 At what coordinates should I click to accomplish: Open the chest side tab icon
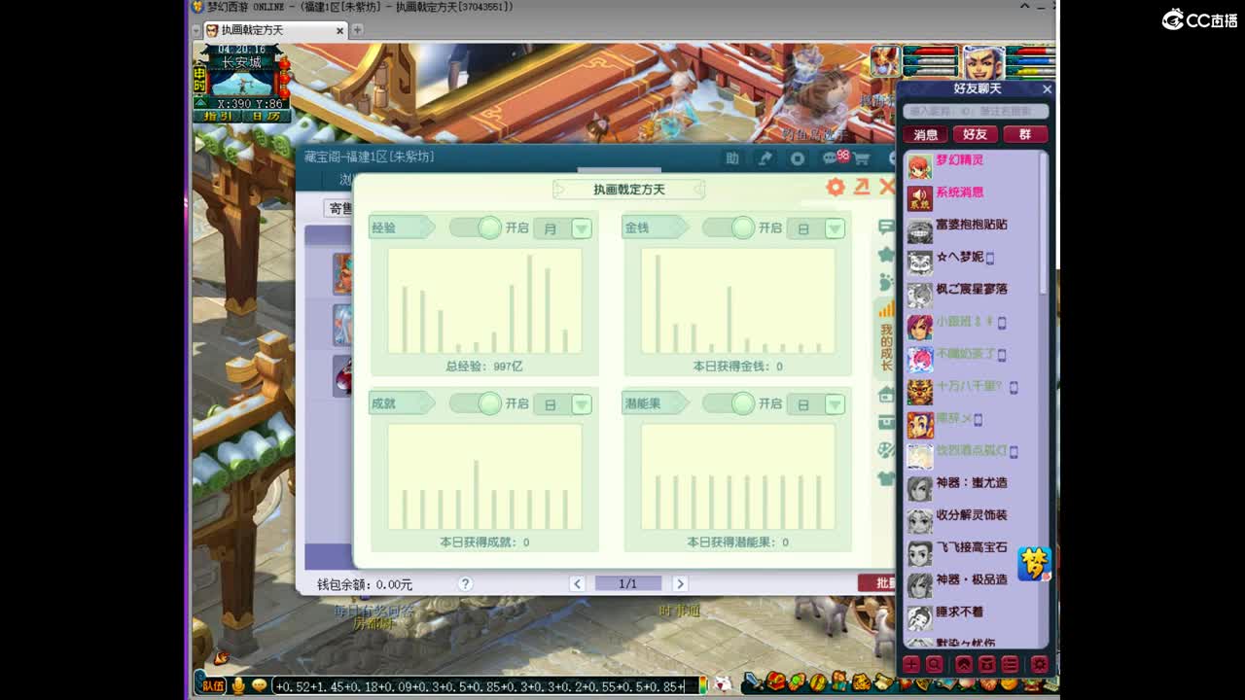[886, 422]
